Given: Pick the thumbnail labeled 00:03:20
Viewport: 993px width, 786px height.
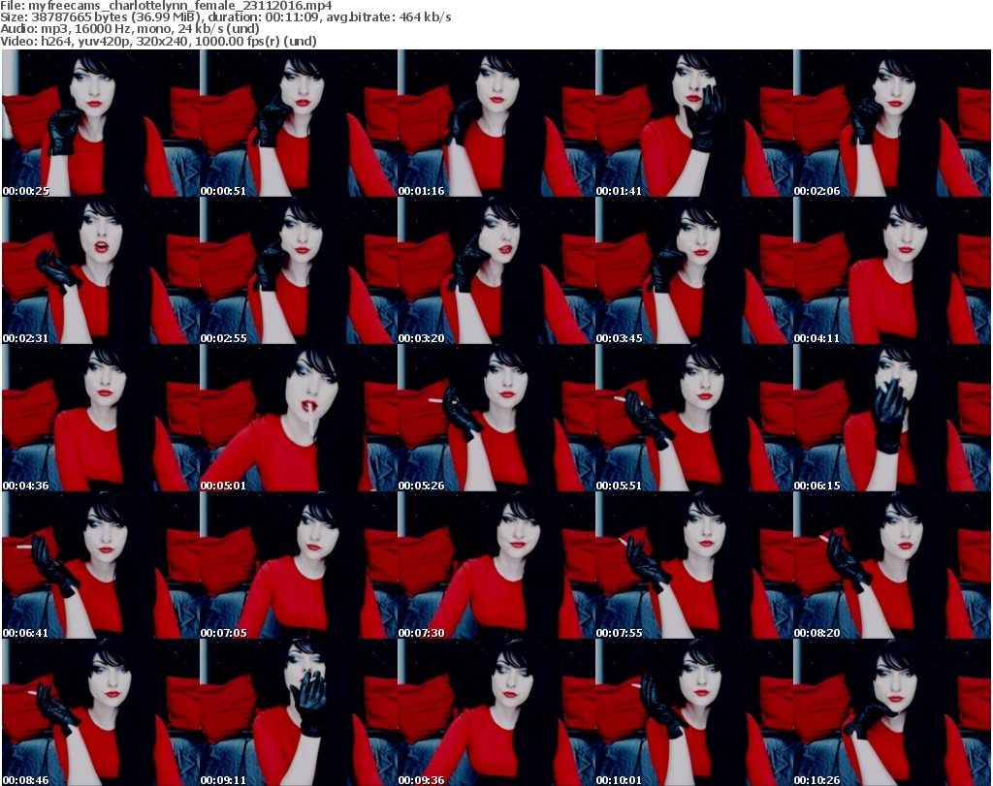Looking at the screenshot, I should tap(496, 270).
